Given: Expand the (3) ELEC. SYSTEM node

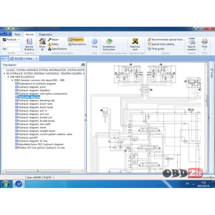Looking at the screenshot, I should [x=4, y=70].
